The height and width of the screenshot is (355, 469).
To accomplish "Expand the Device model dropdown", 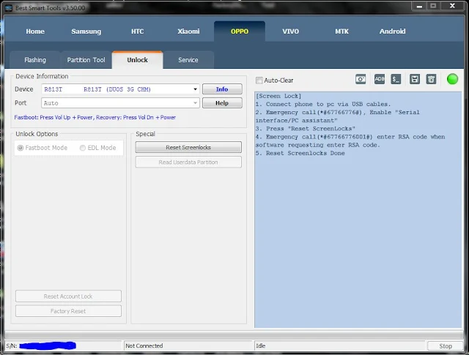I will tap(195, 89).
